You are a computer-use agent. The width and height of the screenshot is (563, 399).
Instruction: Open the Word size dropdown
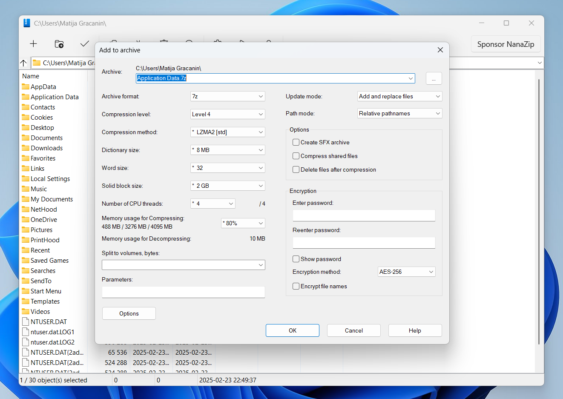coord(227,168)
